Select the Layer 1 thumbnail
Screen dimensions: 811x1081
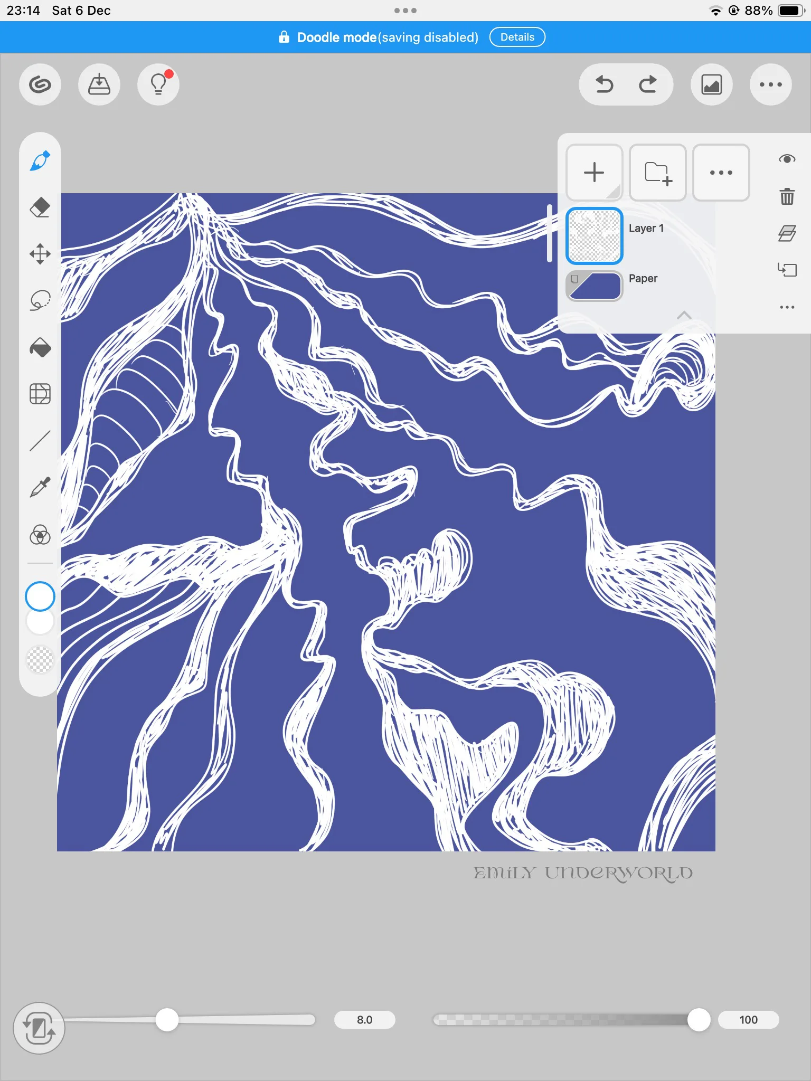595,236
